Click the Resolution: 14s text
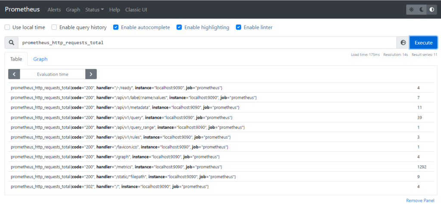The height and width of the screenshot is (204, 441). pos(396,55)
